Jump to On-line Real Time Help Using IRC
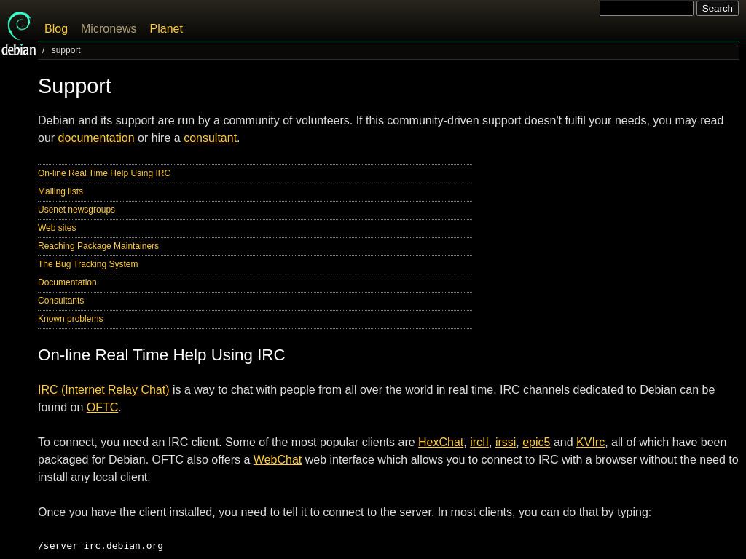 pos(104,173)
